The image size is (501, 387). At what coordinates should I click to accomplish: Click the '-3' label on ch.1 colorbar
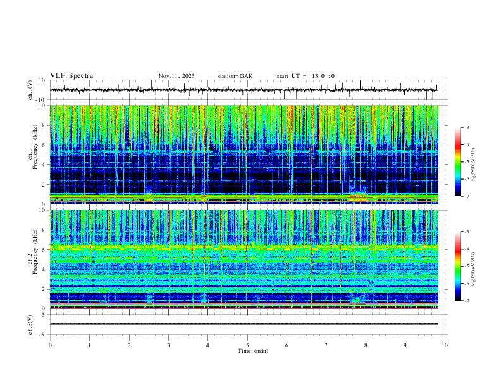coord(466,127)
